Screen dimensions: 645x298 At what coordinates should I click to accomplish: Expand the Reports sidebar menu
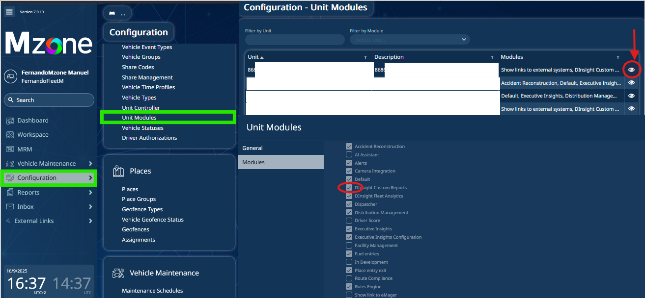(90, 193)
